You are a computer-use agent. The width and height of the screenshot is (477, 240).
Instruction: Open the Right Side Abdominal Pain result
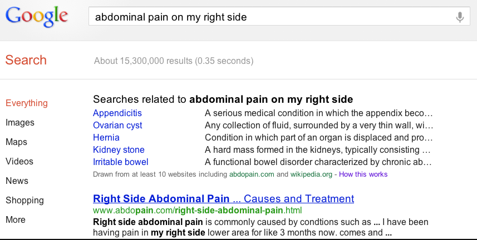click(223, 199)
